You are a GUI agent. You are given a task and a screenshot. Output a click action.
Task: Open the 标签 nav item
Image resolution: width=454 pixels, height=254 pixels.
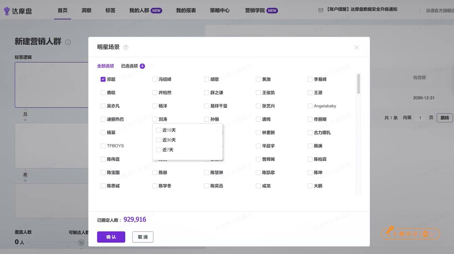click(x=110, y=10)
